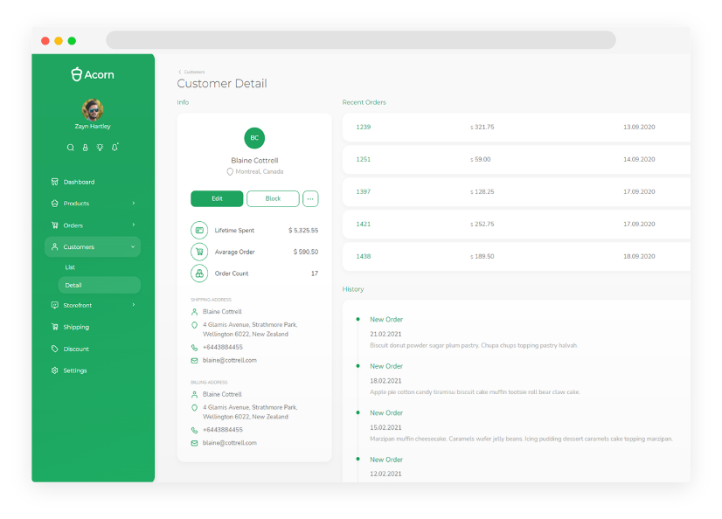Go to Dashboard in the sidebar
This screenshot has height=519, width=722.
coord(79,182)
